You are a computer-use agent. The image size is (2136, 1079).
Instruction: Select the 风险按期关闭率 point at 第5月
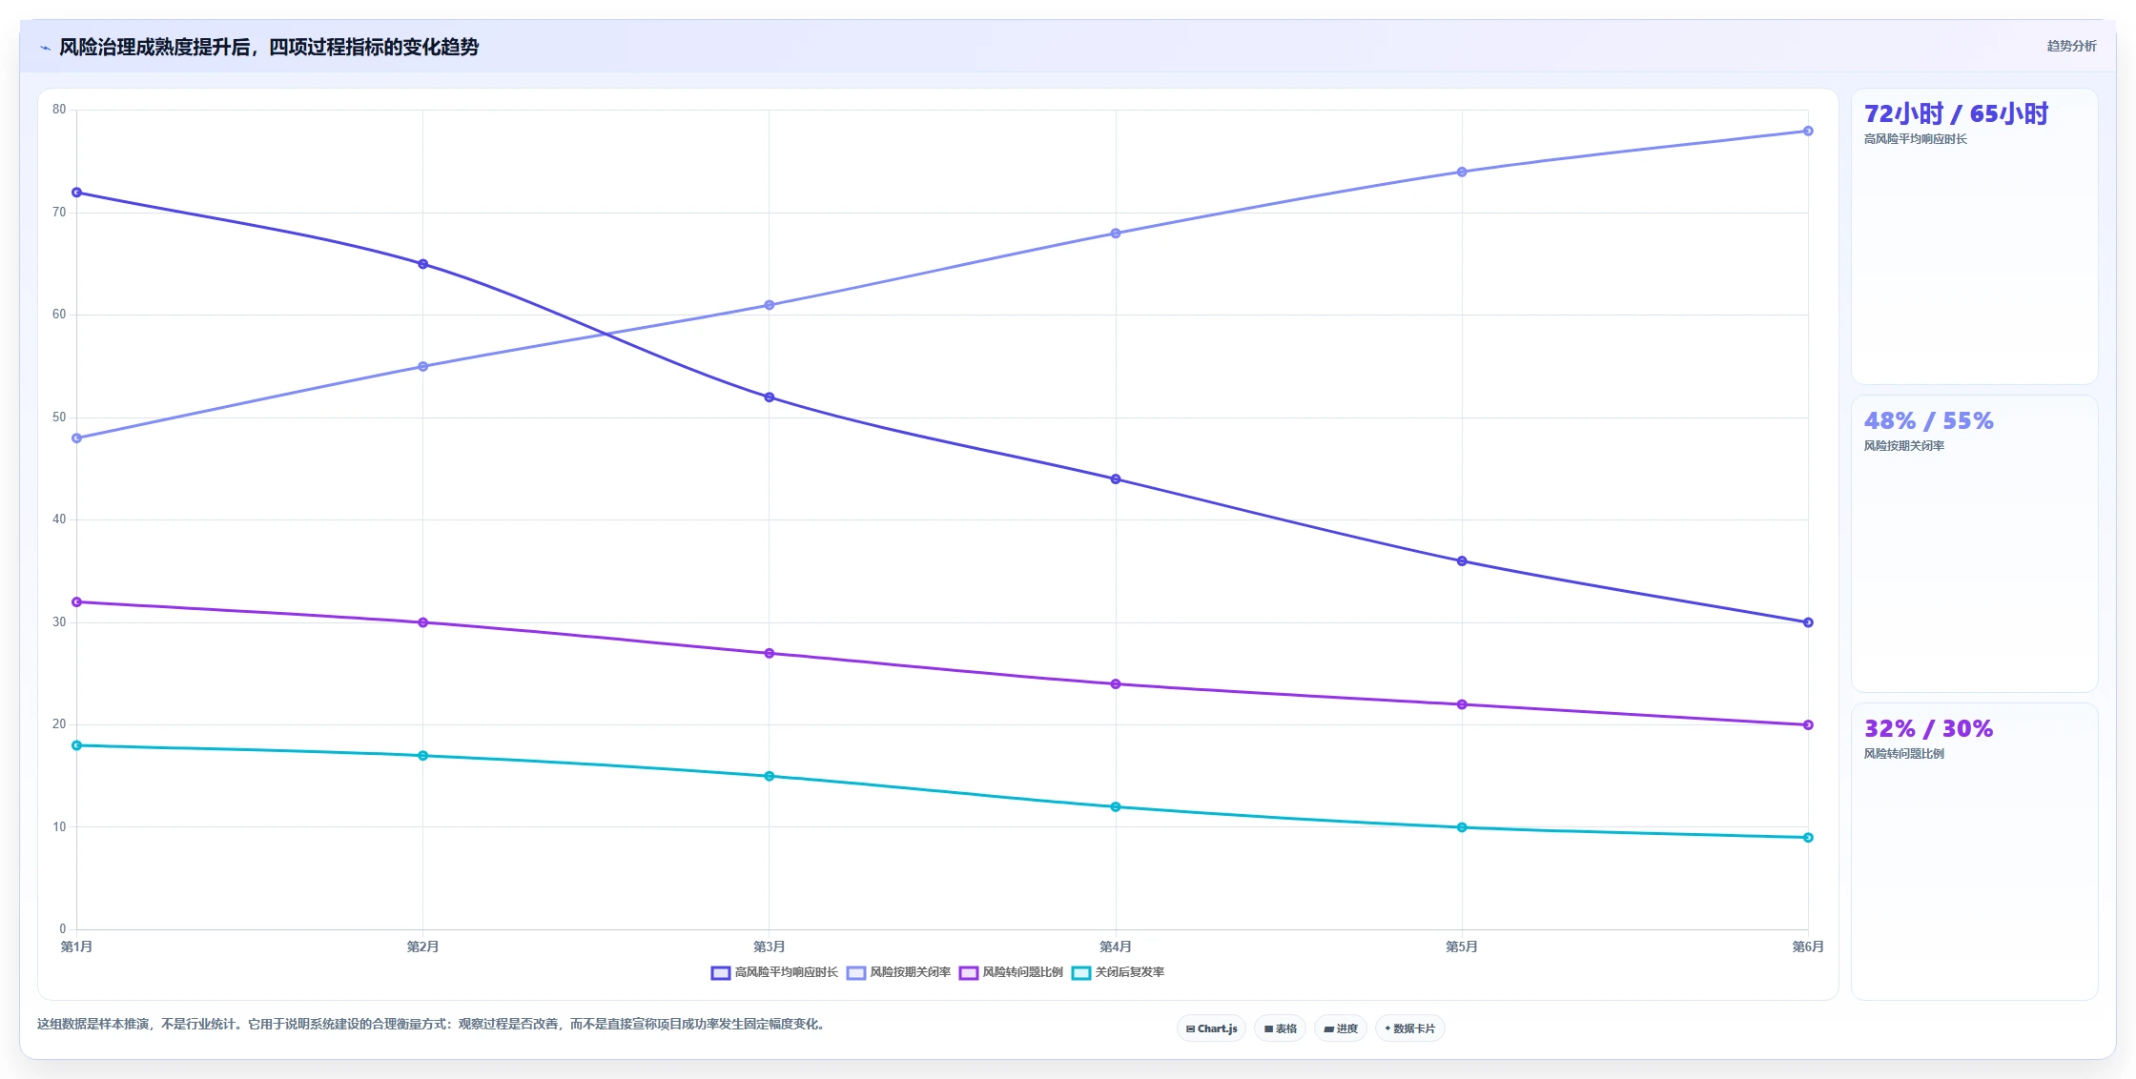(x=1462, y=173)
